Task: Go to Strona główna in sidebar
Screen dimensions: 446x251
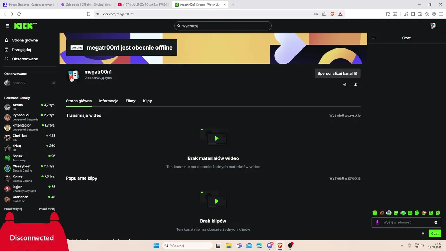Action: click(x=22, y=40)
